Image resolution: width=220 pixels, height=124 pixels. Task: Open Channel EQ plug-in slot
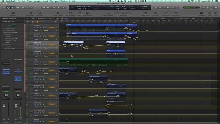coord(6,73)
